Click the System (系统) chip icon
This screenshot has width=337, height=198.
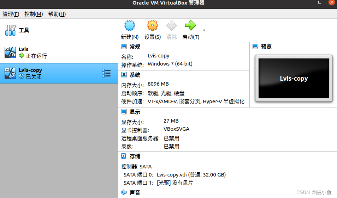pos(124,75)
